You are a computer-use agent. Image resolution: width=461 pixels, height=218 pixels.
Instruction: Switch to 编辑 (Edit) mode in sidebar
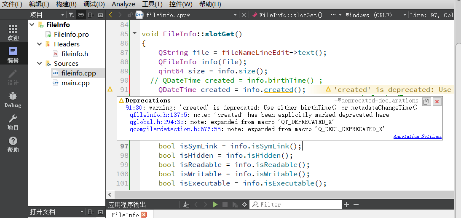[x=13, y=55]
